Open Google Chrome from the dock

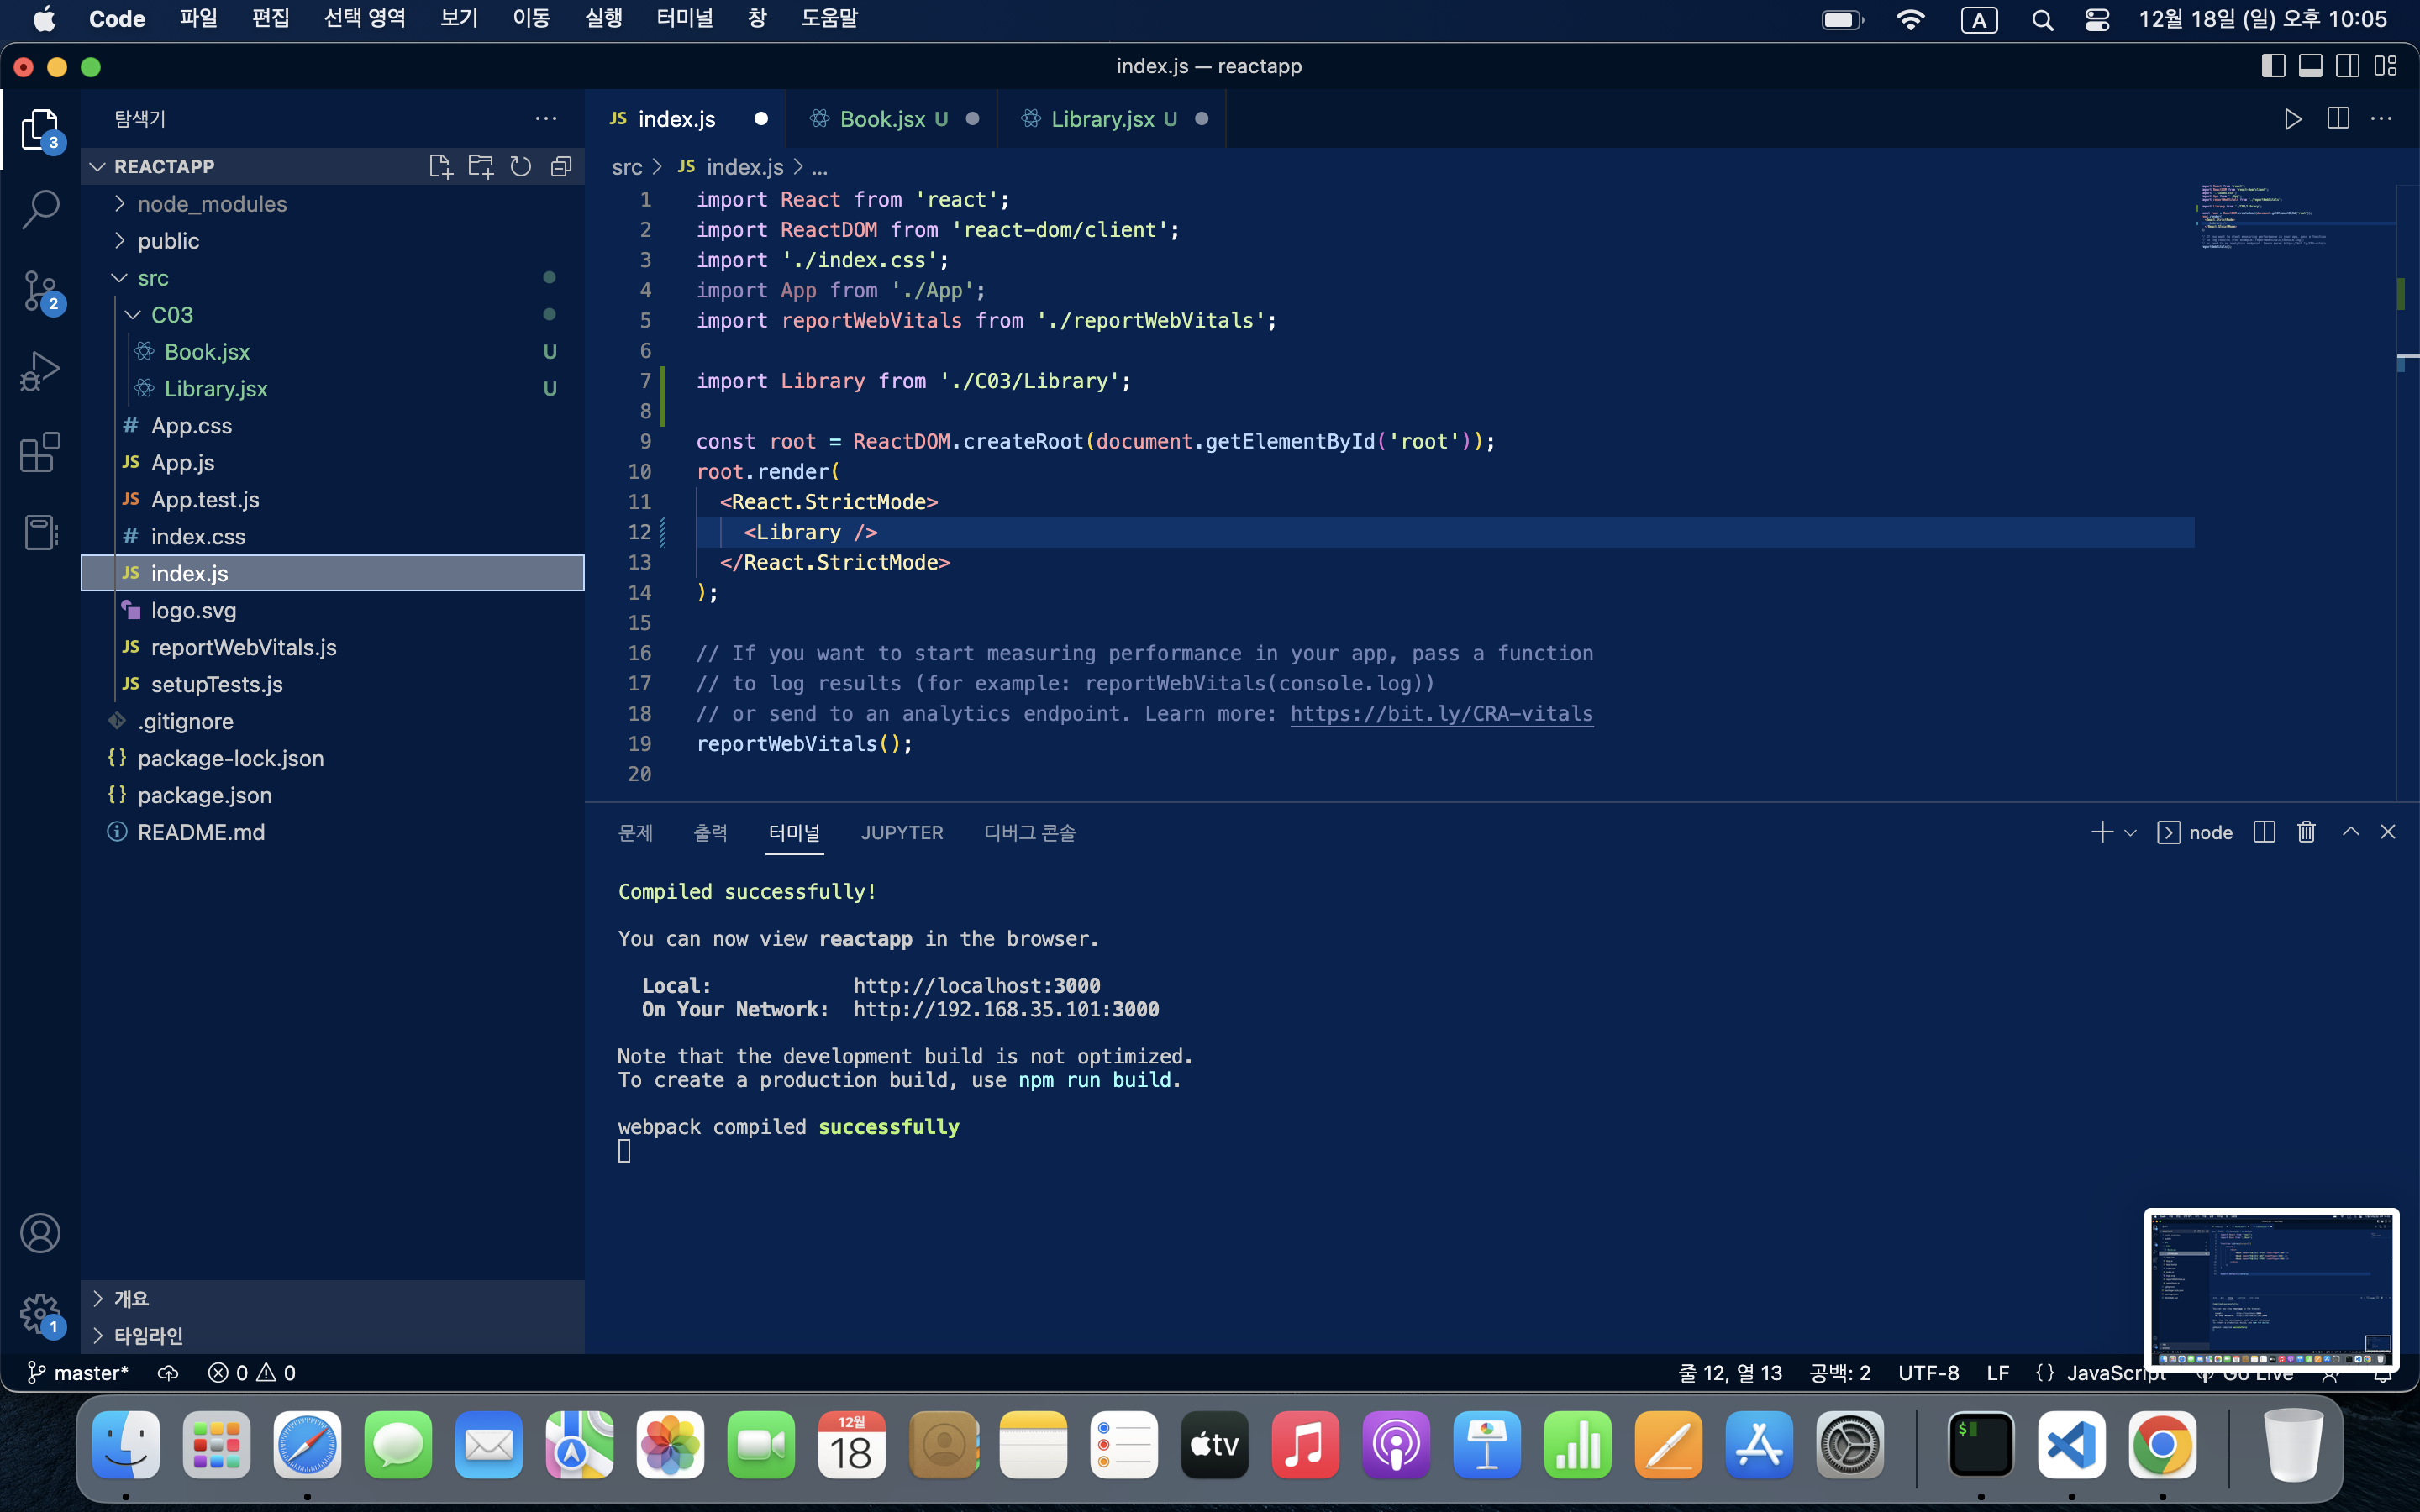[x=2162, y=1445]
